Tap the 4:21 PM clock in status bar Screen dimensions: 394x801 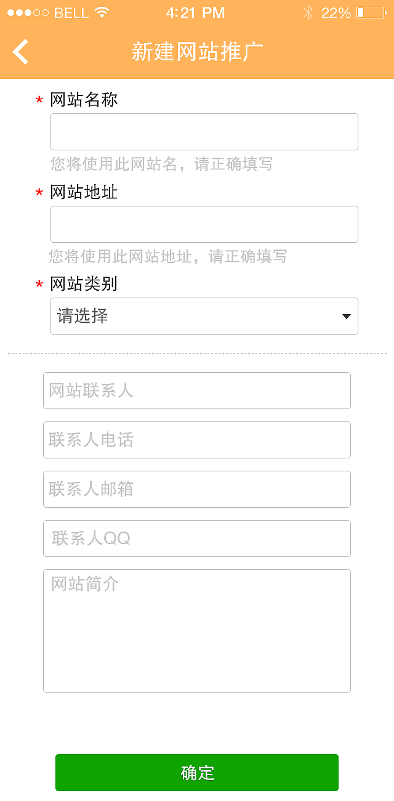(x=197, y=12)
